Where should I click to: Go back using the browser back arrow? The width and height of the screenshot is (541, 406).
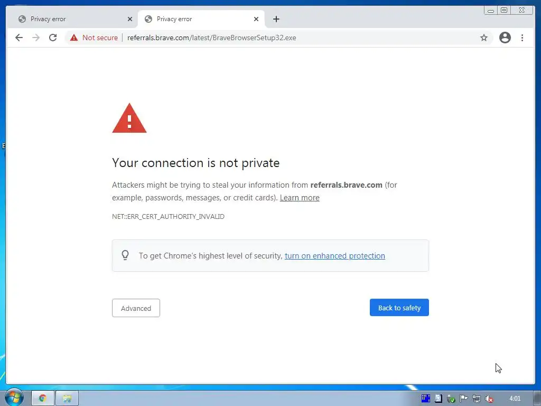(19, 38)
